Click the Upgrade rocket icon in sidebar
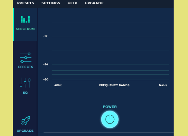Viewport: 188px width, 136px height. click(x=26, y=120)
